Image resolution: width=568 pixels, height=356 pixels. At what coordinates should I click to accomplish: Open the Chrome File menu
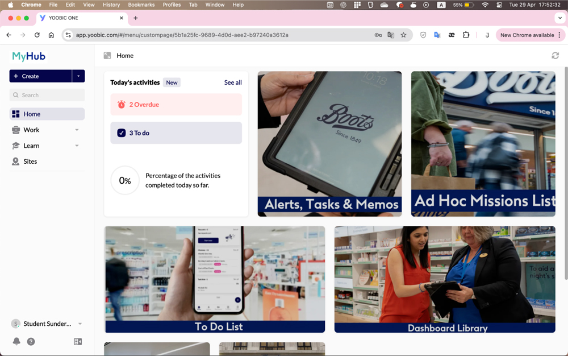point(53,5)
